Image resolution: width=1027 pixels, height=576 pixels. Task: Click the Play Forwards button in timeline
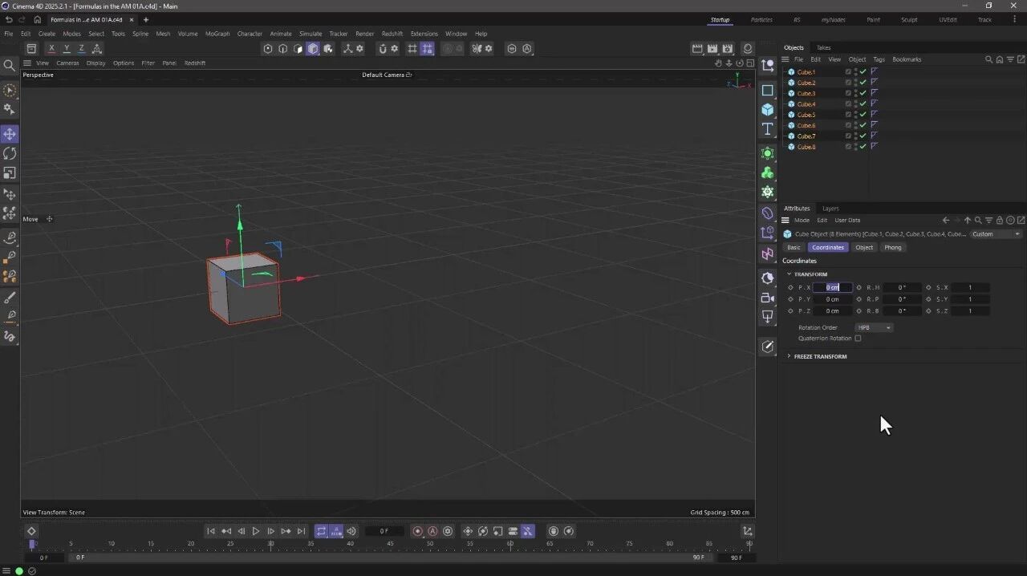point(256,531)
